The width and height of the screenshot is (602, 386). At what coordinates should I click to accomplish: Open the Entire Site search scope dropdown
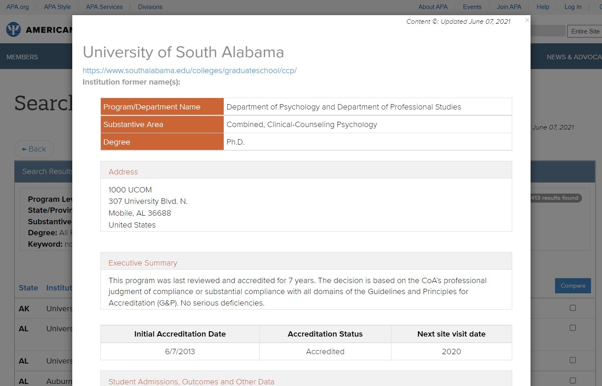(585, 31)
